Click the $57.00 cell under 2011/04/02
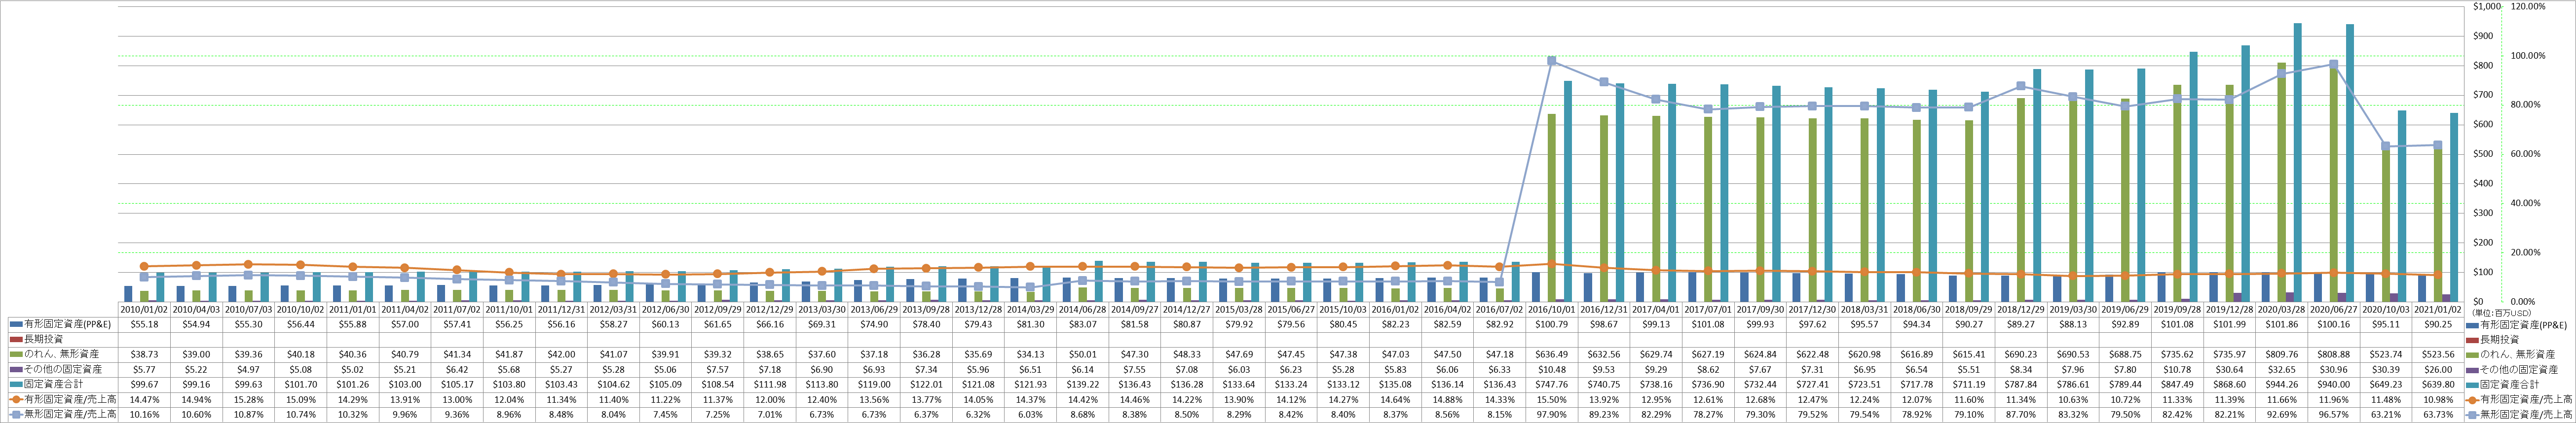2576x423 pixels. tap(406, 326)
